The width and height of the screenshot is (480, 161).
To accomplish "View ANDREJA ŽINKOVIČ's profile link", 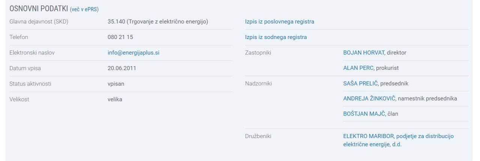I will [369, 99].
